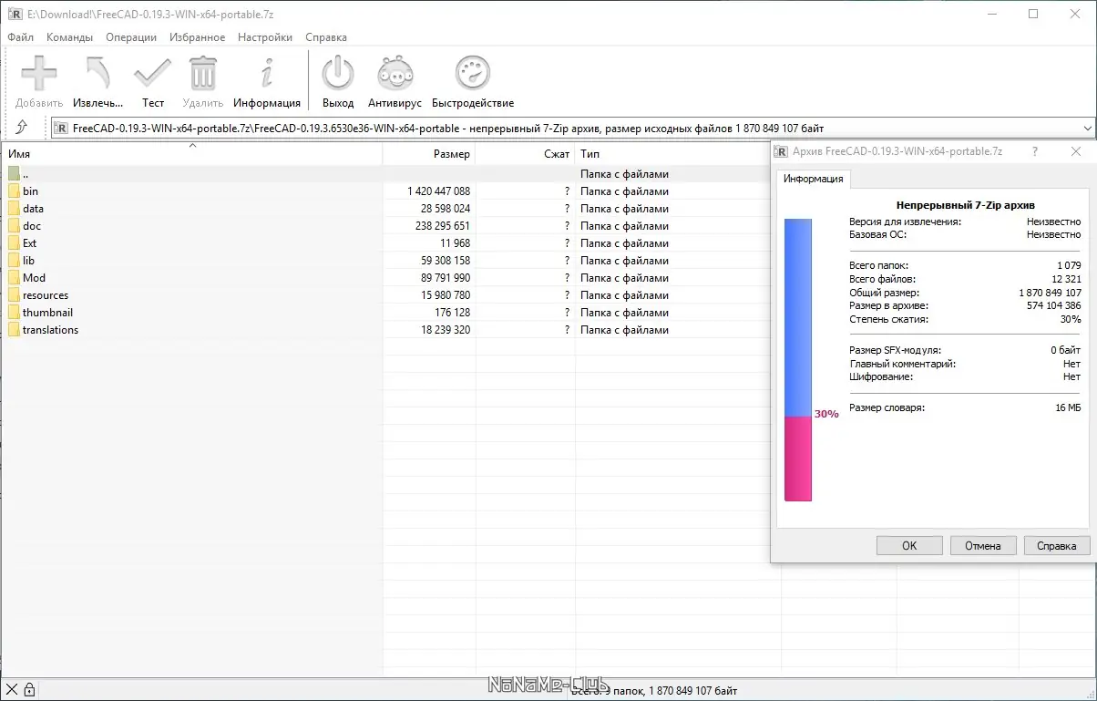Select the lib folder icon

(x=14, y=261)
